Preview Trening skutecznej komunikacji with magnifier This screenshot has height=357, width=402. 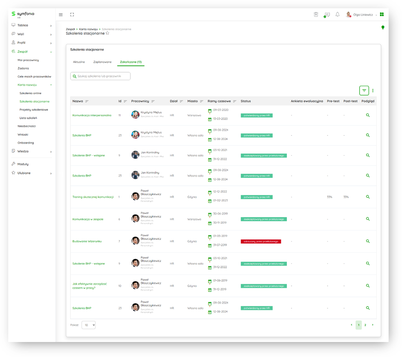point(368,197)
